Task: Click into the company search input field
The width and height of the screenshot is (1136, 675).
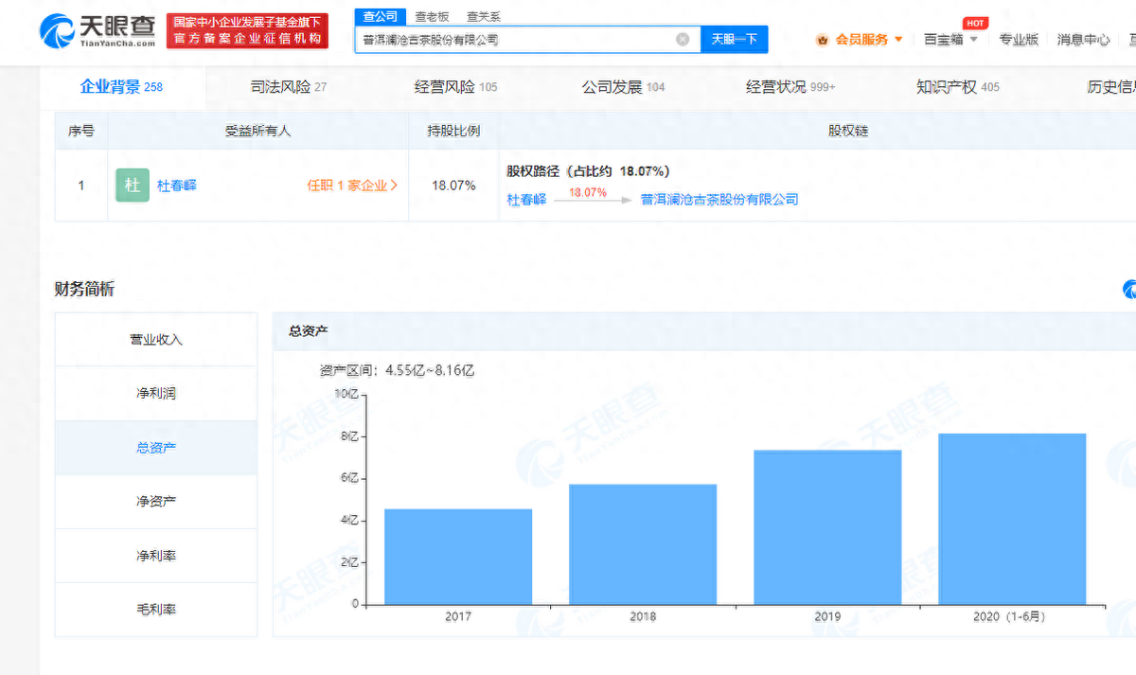Action: 516,40
